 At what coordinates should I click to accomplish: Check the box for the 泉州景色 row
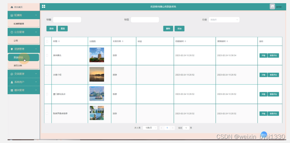[47, 55]
